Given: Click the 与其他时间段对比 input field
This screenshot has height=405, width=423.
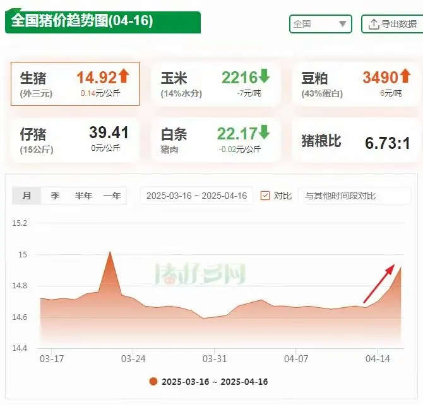Looking at the screenshot, I should (x=355, y=196).
